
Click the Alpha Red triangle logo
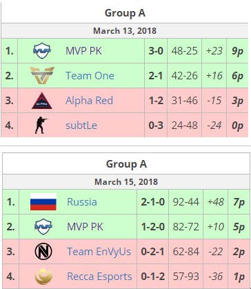pos(42,101)
